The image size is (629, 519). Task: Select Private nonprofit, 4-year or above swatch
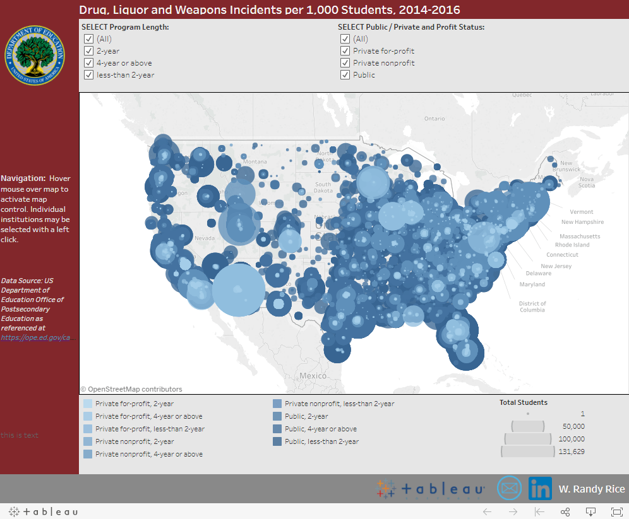tap(87, 454)
